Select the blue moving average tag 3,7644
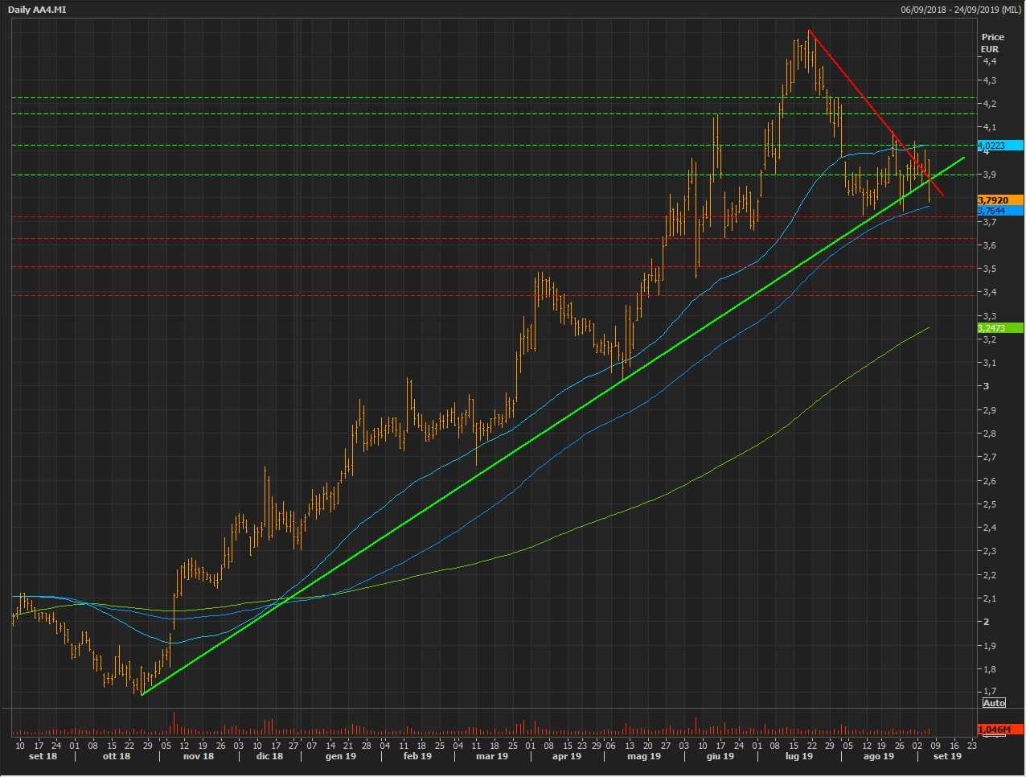This screenshot has width=1026, height=777. coord(1000,211)
